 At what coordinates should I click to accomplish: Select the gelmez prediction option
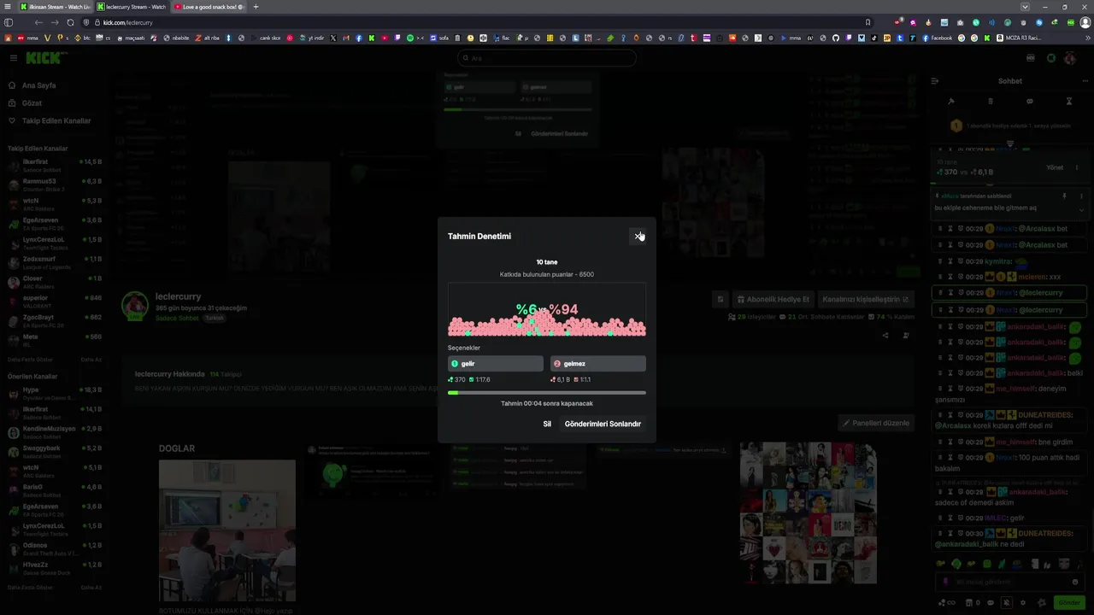coord(597,363)
